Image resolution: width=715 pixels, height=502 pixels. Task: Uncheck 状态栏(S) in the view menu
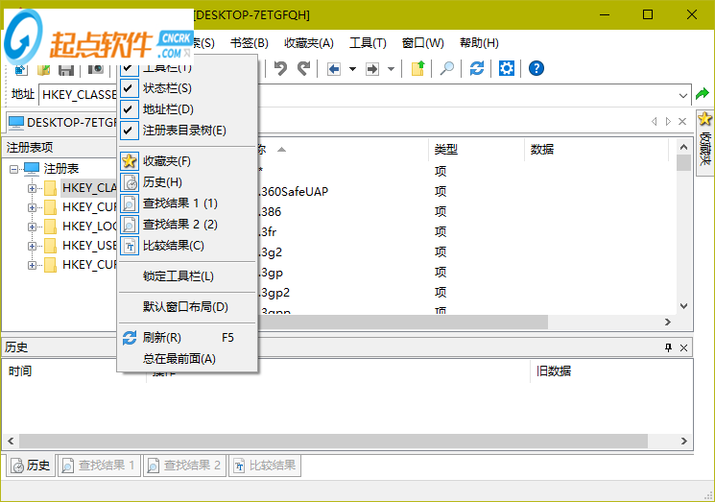pos(167,88)
